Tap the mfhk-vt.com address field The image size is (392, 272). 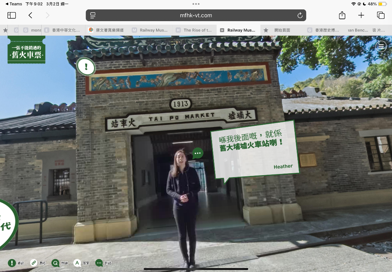pos(196,15)
